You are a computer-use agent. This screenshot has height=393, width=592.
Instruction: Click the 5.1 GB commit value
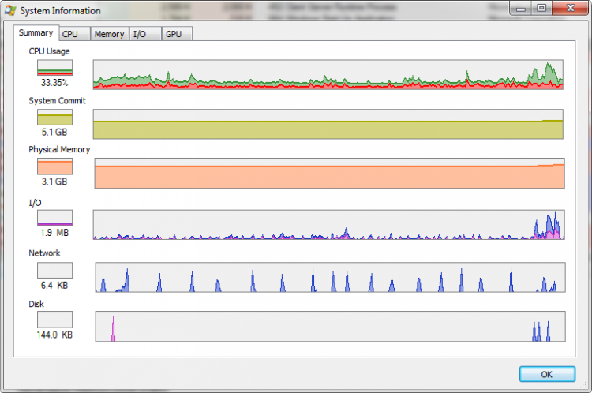coord(54,132)
